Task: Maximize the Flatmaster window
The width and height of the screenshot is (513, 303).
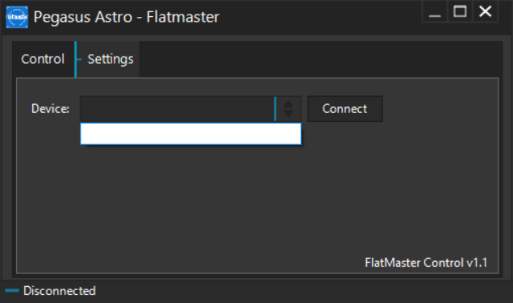Action: click(x=460, y=12)
